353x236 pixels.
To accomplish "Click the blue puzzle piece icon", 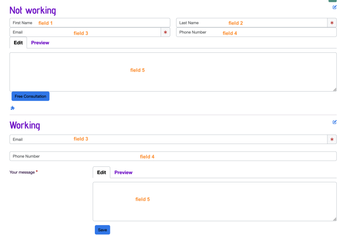I will [13, 108].
